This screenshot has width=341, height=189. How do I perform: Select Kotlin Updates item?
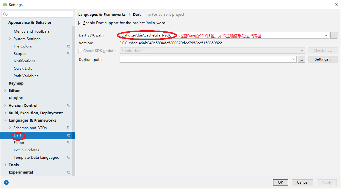click(x=26, y=150)
